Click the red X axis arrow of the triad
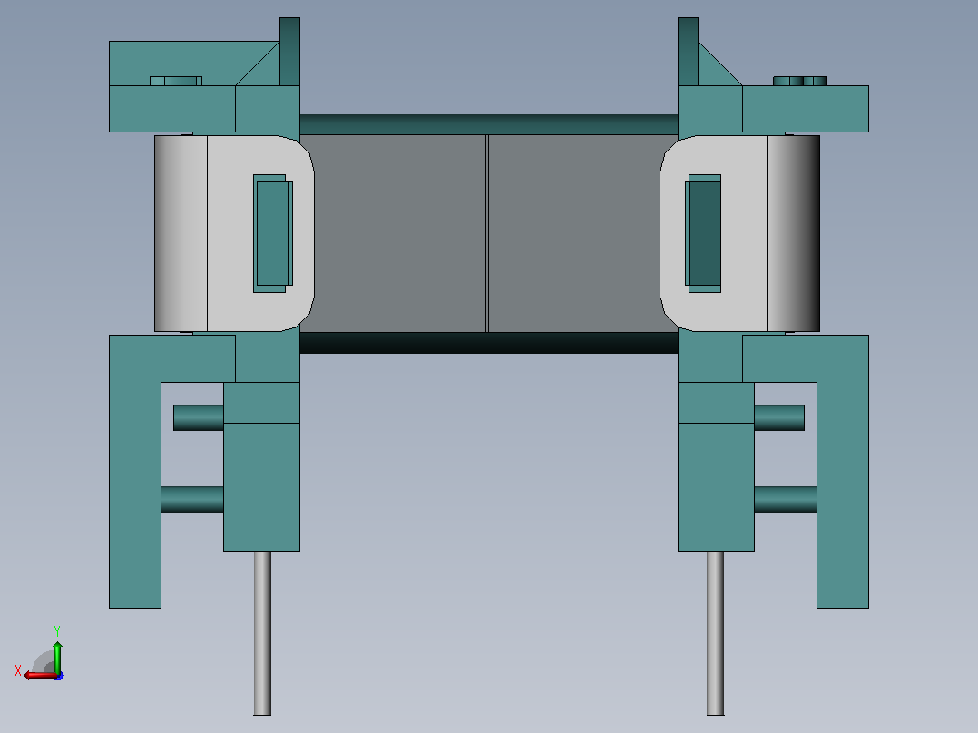 pyautogui.click(x=39, y=676)
